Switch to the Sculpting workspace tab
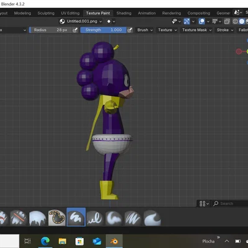 tap(46, 13)
